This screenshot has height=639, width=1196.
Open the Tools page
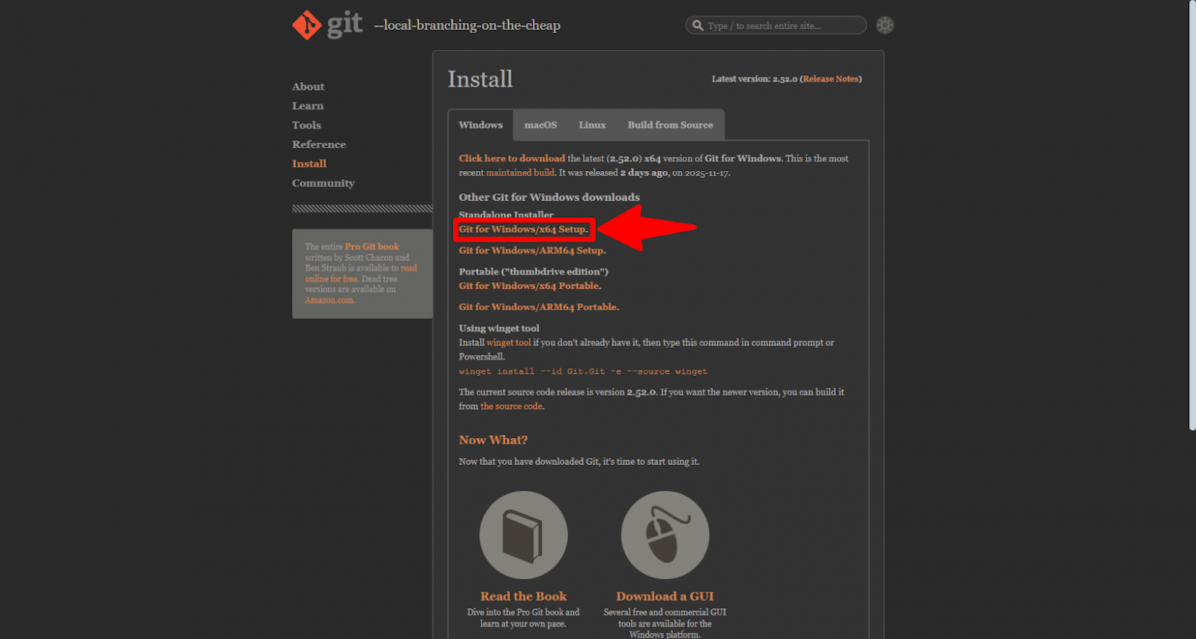click(x=306, y=124)
